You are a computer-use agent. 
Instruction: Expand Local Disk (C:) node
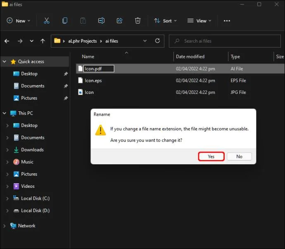pyautogui.click(x=7, y=199)
